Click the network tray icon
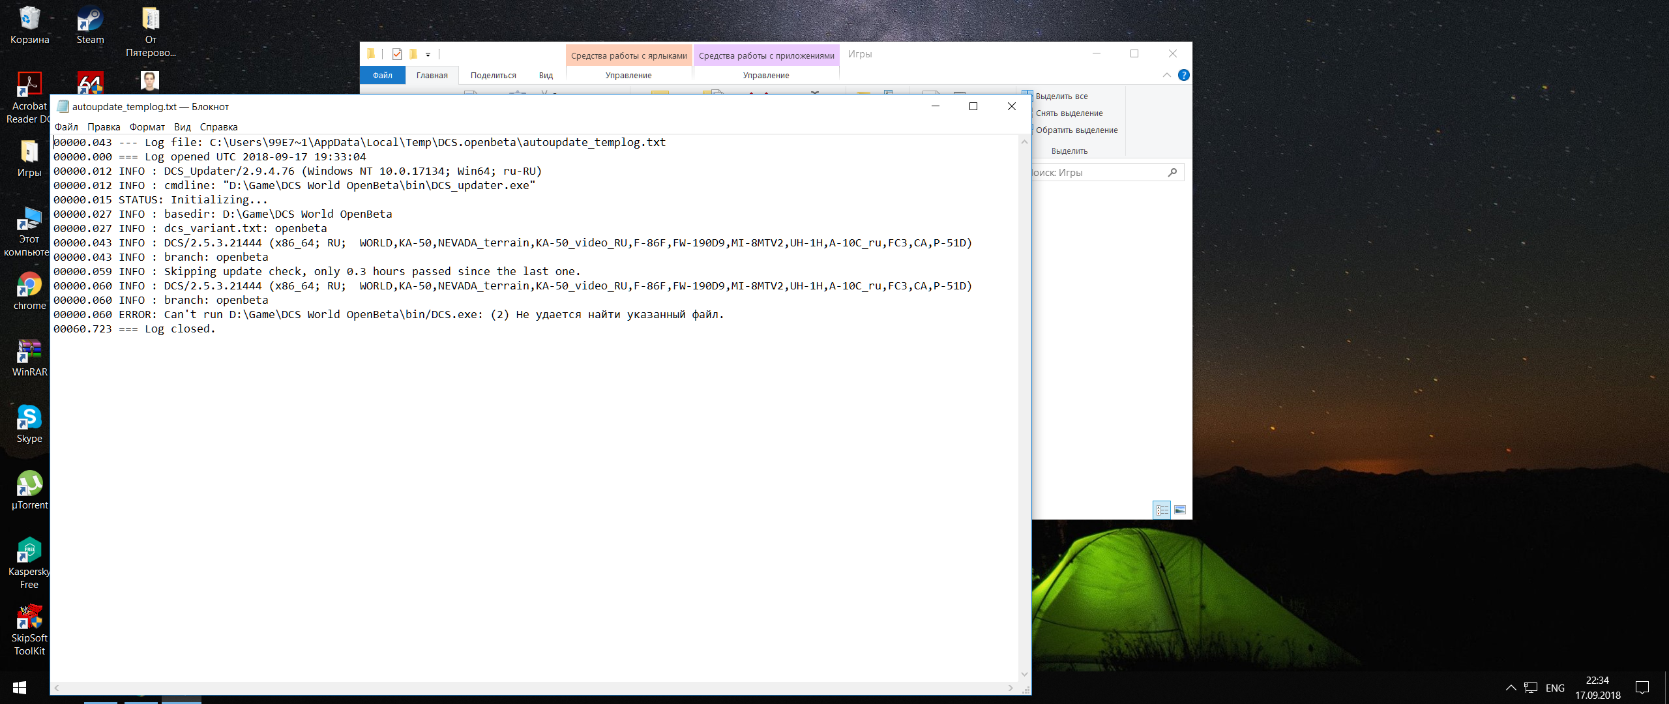The image size is (1669, 704). click(1531, 688)
